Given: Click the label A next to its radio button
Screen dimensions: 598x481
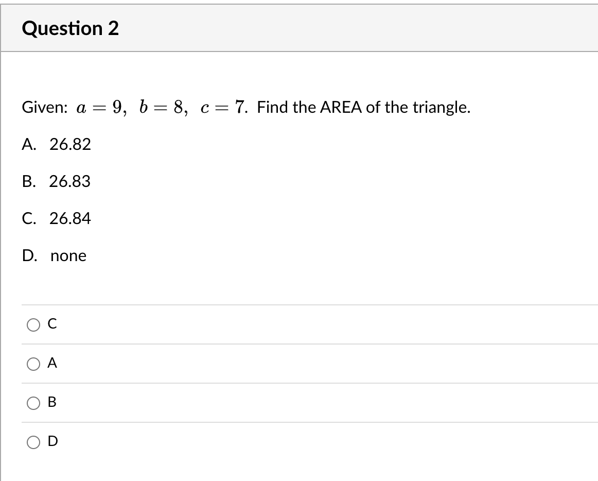Looking at the screenshot, I should pos(51,364).
